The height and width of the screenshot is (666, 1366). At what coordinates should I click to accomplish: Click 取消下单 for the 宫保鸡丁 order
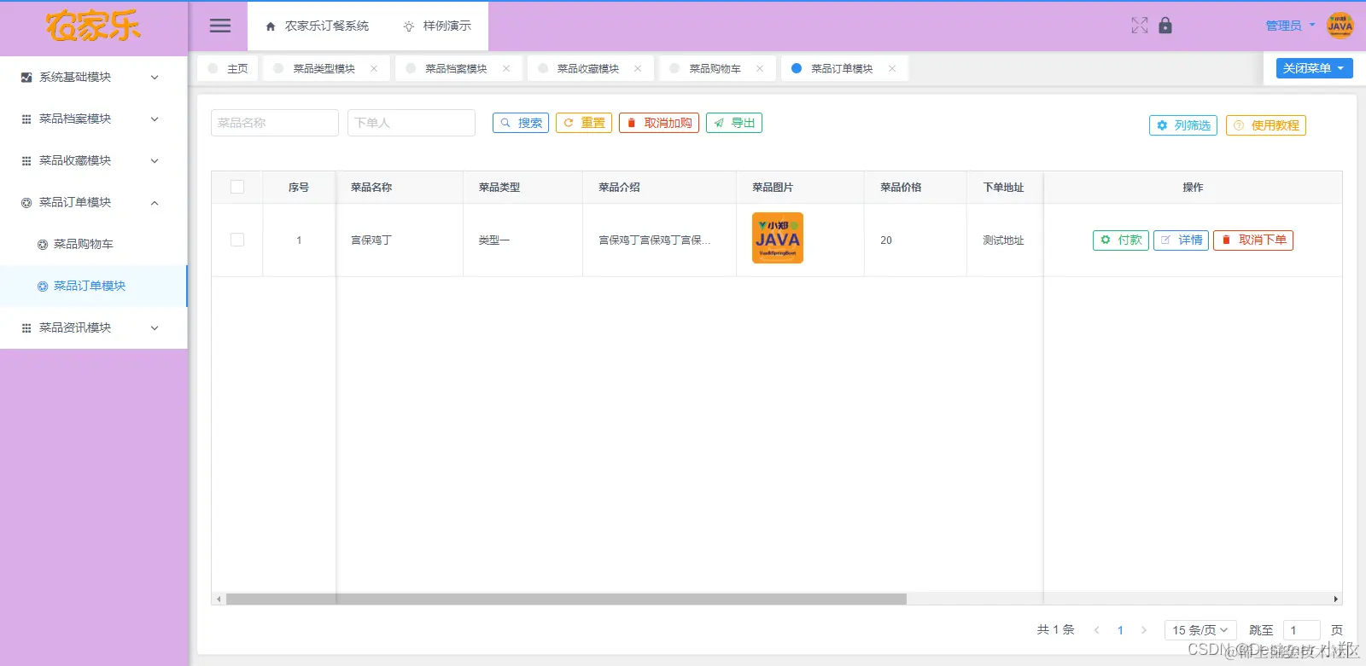point(1253,240)
